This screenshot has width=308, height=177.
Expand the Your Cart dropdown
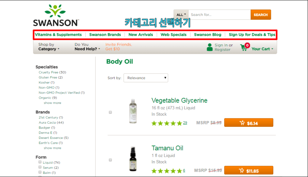coord(262,49)
